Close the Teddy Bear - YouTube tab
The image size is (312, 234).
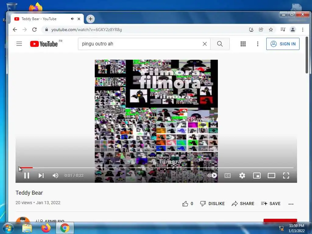(x=79, y=19)
